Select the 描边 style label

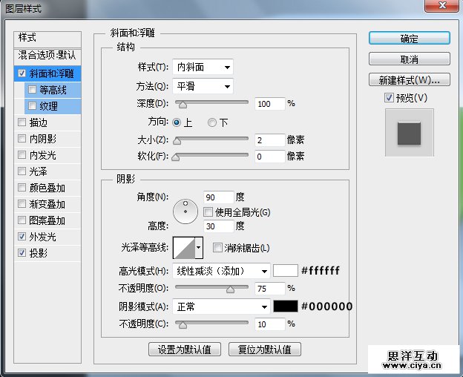click(39, 122)
